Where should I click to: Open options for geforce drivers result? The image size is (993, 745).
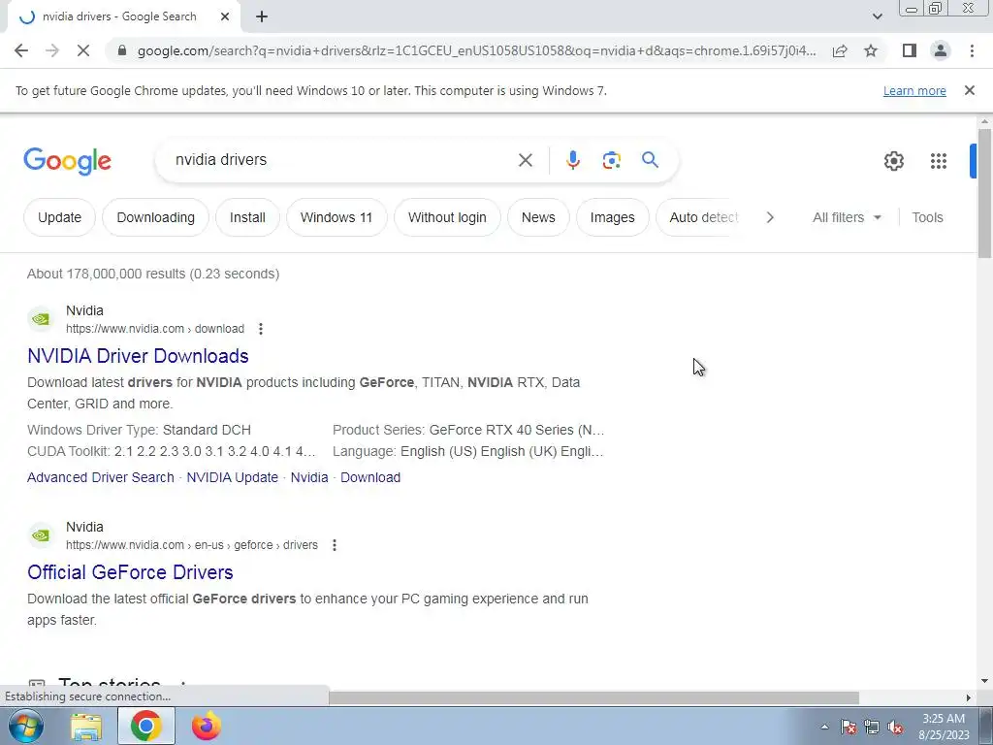(x=335, y=545)
